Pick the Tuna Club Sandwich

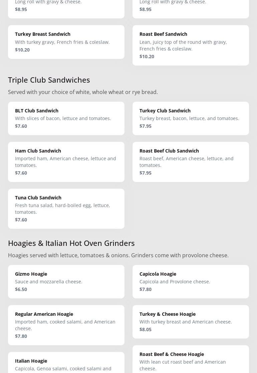coord(66,208)
